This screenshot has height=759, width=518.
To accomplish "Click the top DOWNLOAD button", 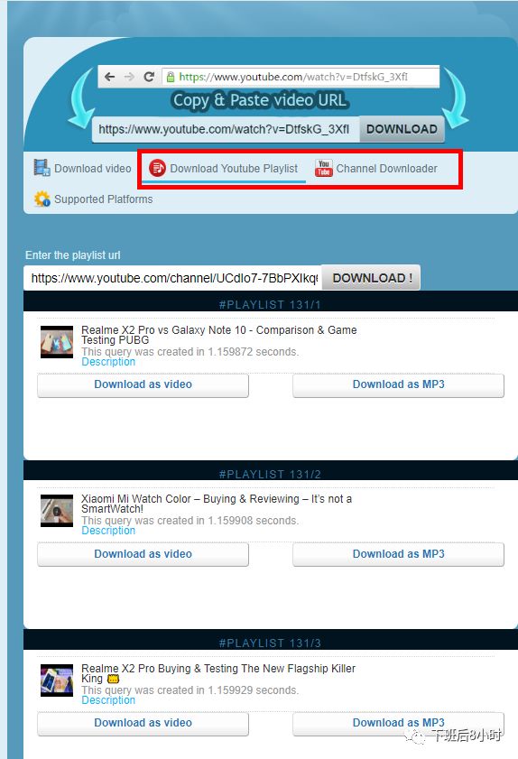I will (x=402, y=129).
